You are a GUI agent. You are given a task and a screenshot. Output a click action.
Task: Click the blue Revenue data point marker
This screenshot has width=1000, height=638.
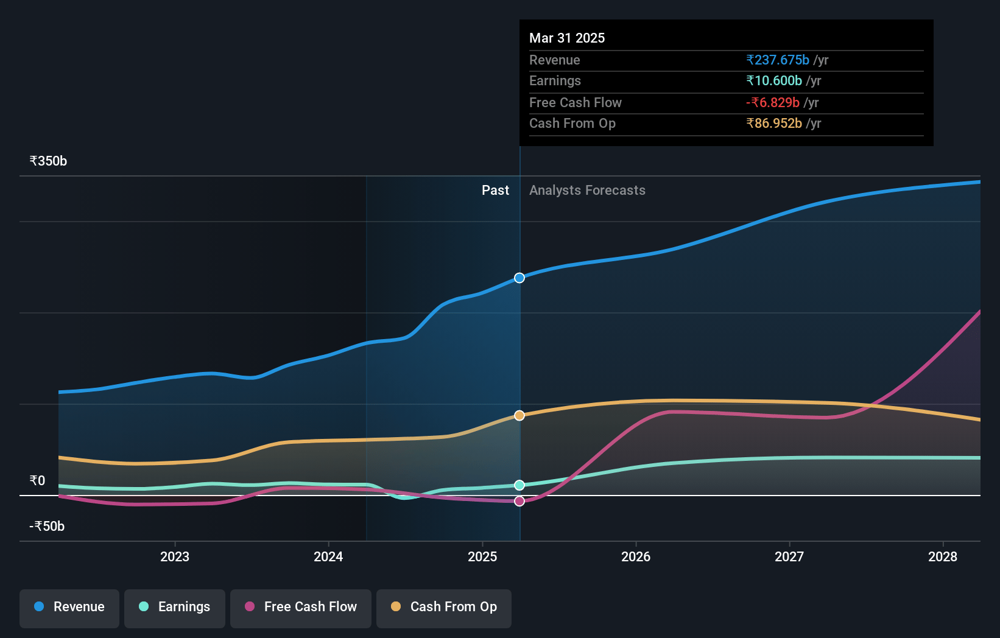[519, 278]
